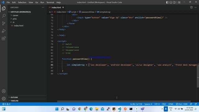The width and height of the screenshot is (199, 112).
Task: Click the Spaces: 4 indentation setting
Action: pyautogui.click(x=148, y=104)
